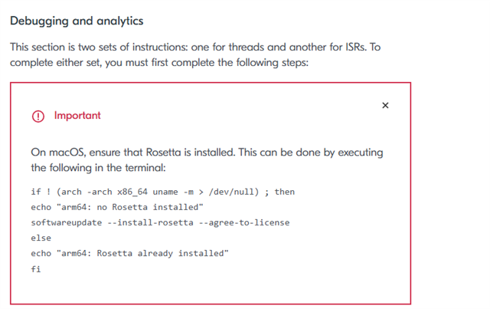Screen dimensions: 490x309
Task: Click the "--install-rosetta" flag text
Action: [150, 222]
